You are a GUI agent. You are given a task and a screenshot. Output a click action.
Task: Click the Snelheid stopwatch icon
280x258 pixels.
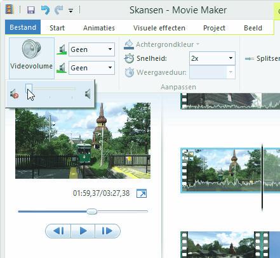[129, 58]
